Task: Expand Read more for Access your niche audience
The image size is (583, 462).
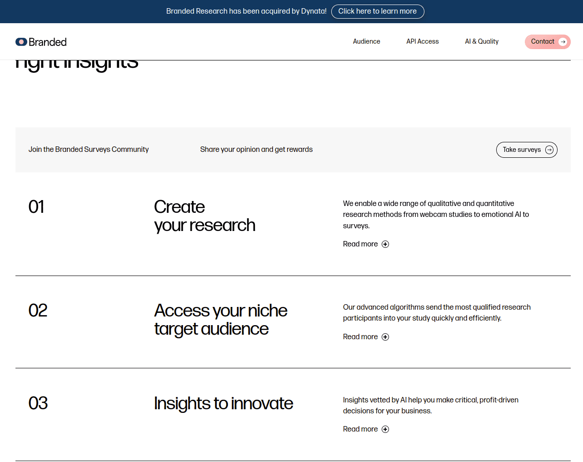Action: 366,337
